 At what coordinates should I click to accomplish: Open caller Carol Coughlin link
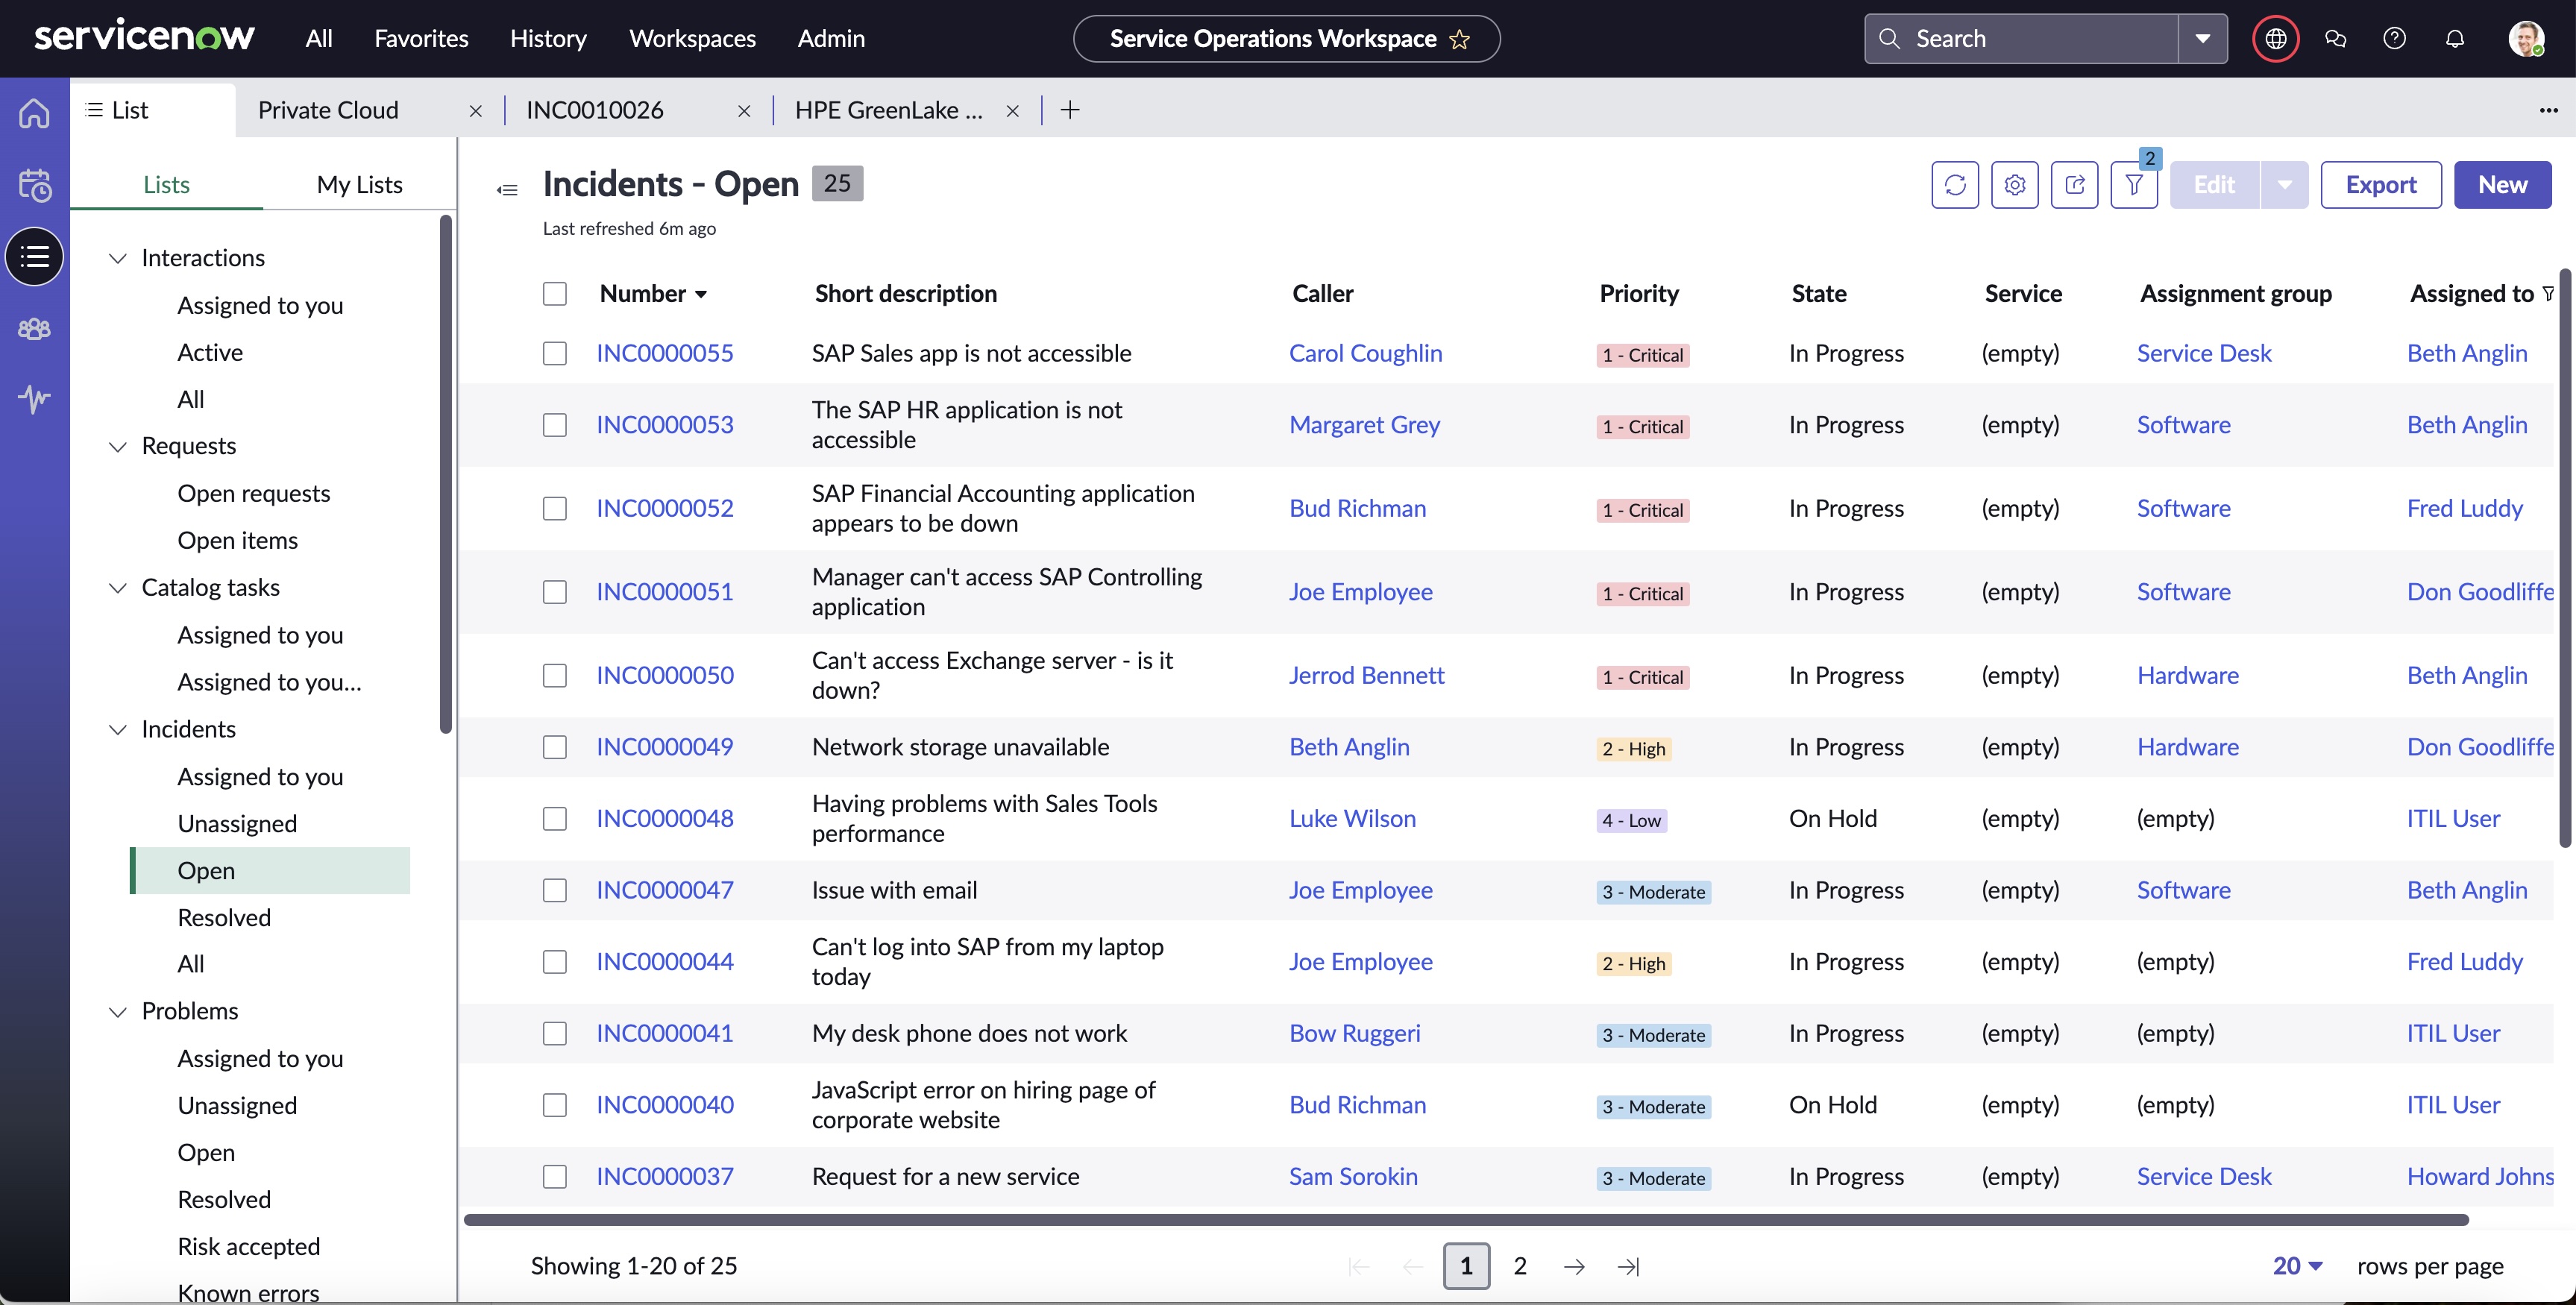click(1365, 353)
